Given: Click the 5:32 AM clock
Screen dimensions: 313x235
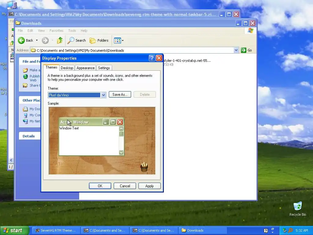Looking at the screenshot, I should [x=302, y=230].
